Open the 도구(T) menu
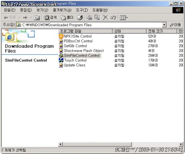This screenshot has width=185, height=154. pos(82,10)
